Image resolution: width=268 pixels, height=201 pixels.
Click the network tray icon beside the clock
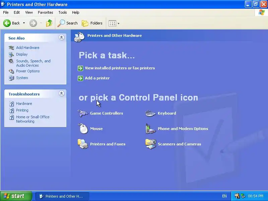pyautogui.click(x=243, y=196)
